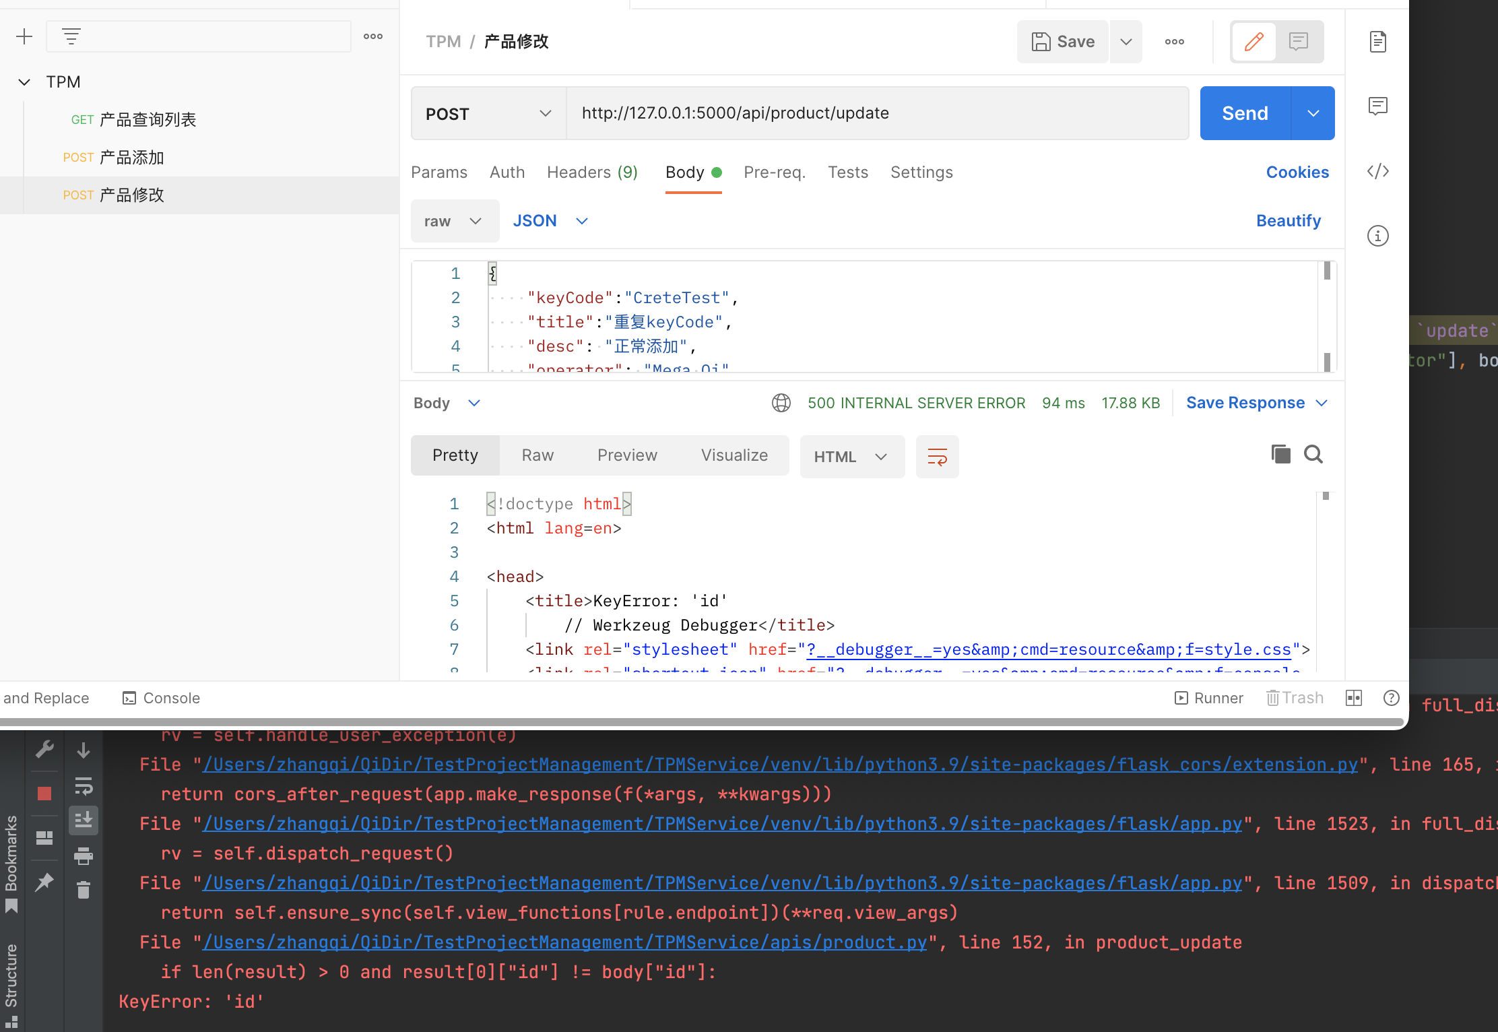Open the code snippet panel icon
The height and width of the screenshot is (1032, 1498).
pos(1377,171)
